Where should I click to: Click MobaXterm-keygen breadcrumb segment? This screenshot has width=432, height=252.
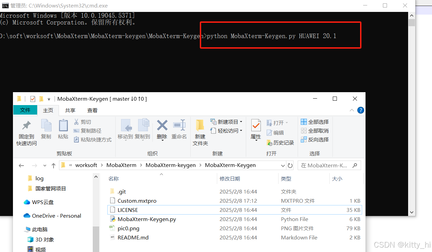(171, 165)
